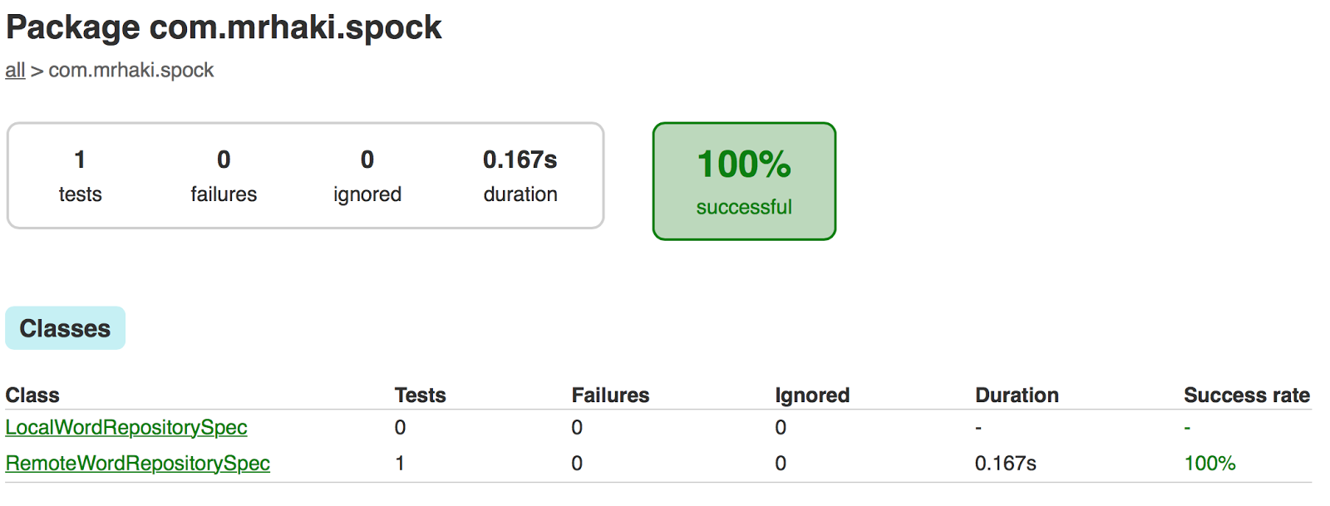
Task: Click the 0.167s duration summary counter
Action: (x=520, y=175)
